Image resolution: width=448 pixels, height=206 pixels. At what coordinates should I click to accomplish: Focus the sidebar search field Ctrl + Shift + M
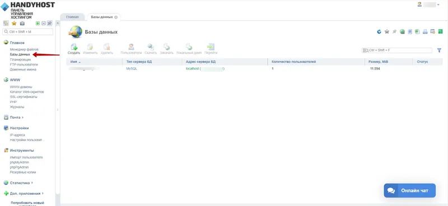point(27,32)
